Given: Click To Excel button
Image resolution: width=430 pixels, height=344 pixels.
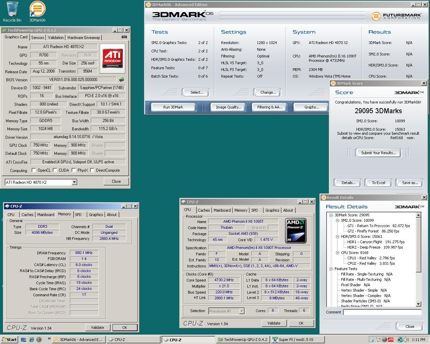Looking at the screenshot, I should coord(378,183).
